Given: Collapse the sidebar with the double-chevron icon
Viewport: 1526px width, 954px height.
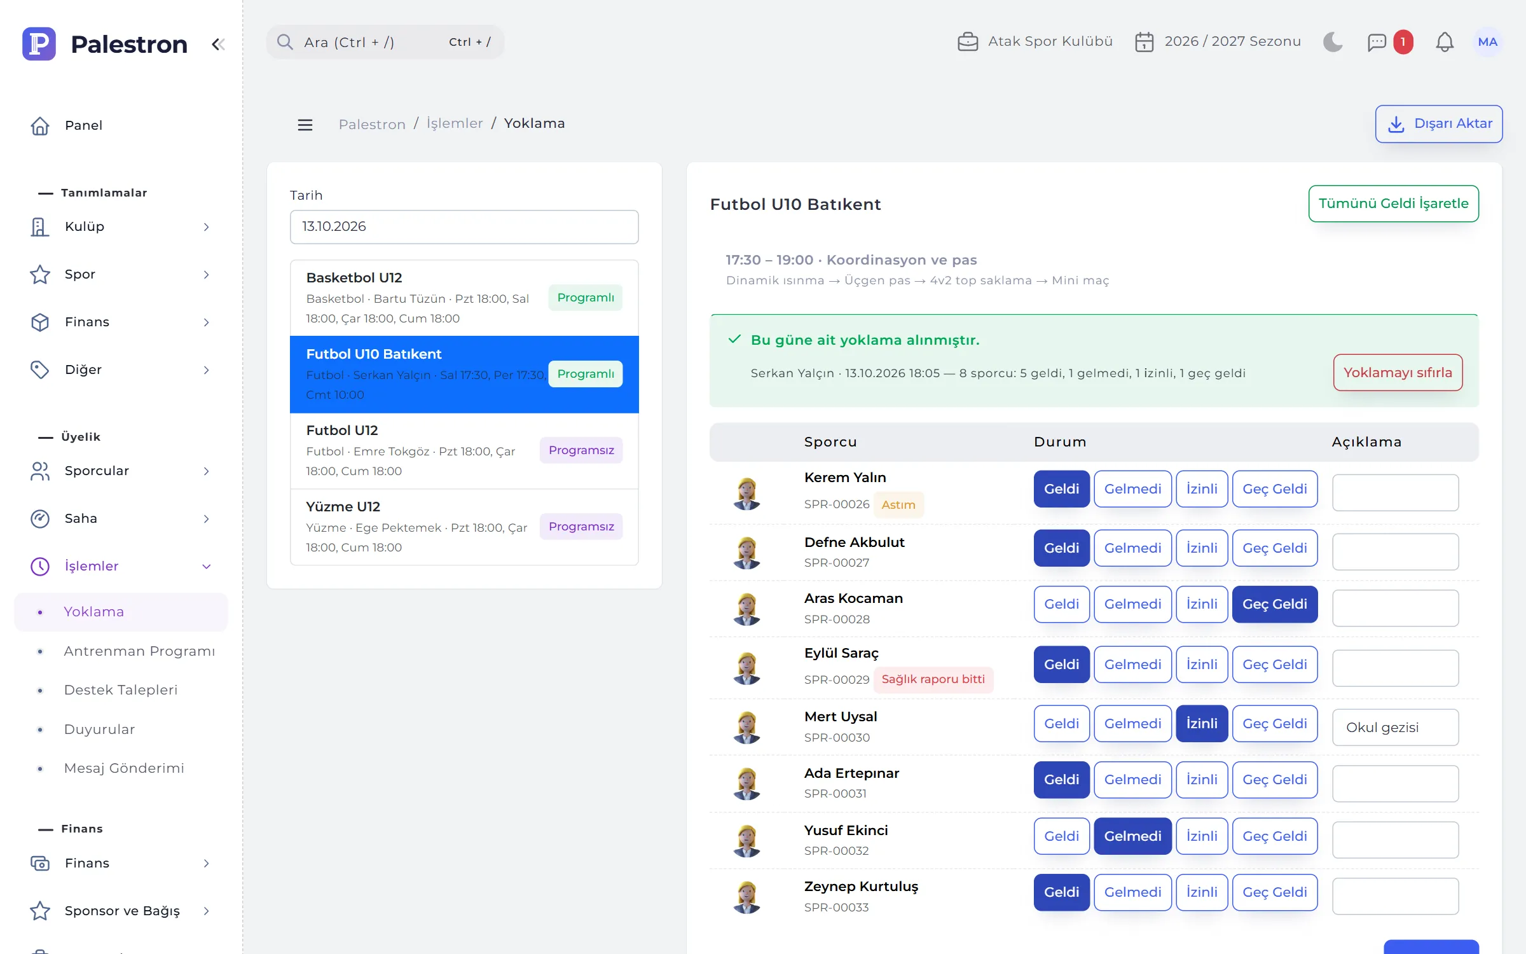Looking at the screenshot, I should [218, 45].
